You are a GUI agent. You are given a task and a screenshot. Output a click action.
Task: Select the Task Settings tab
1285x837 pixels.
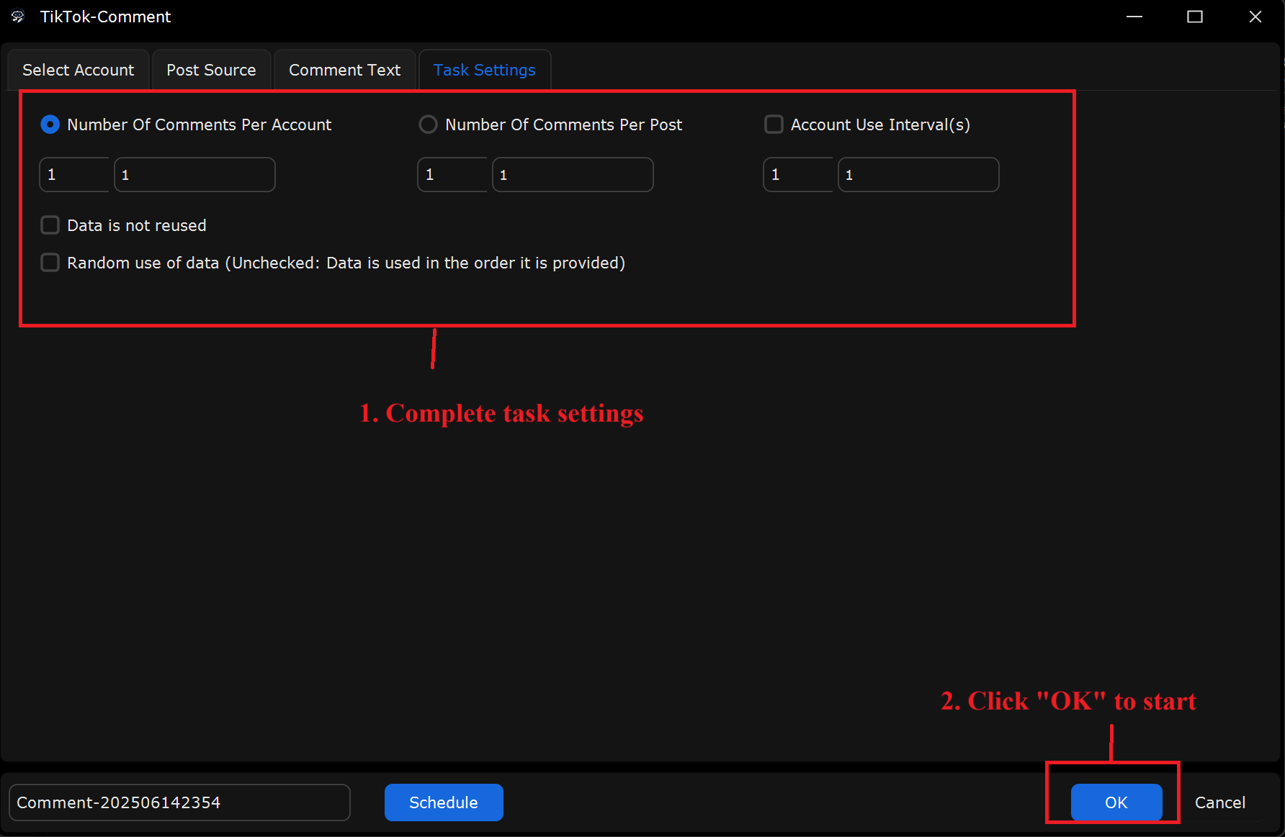[484, 70]
